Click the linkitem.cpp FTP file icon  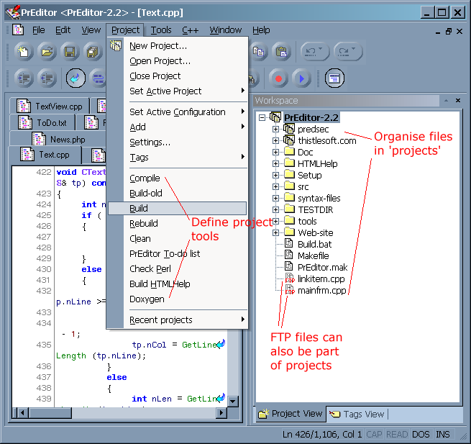tap(290, 278)
